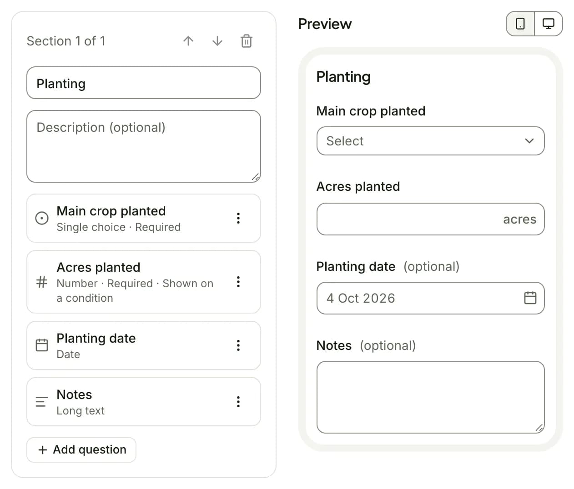Click the 'Section 1 of 1' label
Screen dimensions: 574x489
pyautogui.click(x=66, y=41)
